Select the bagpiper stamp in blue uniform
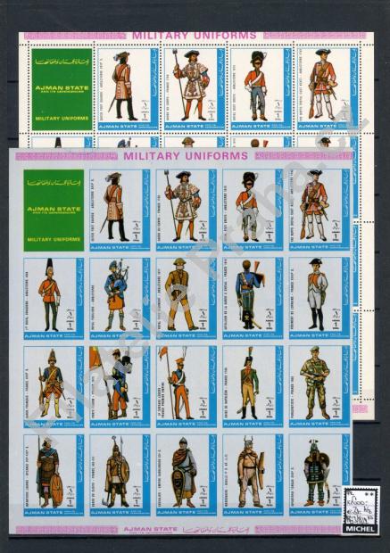Image resolution: width=390 pixels, height=553 pixels. [120, 299]
